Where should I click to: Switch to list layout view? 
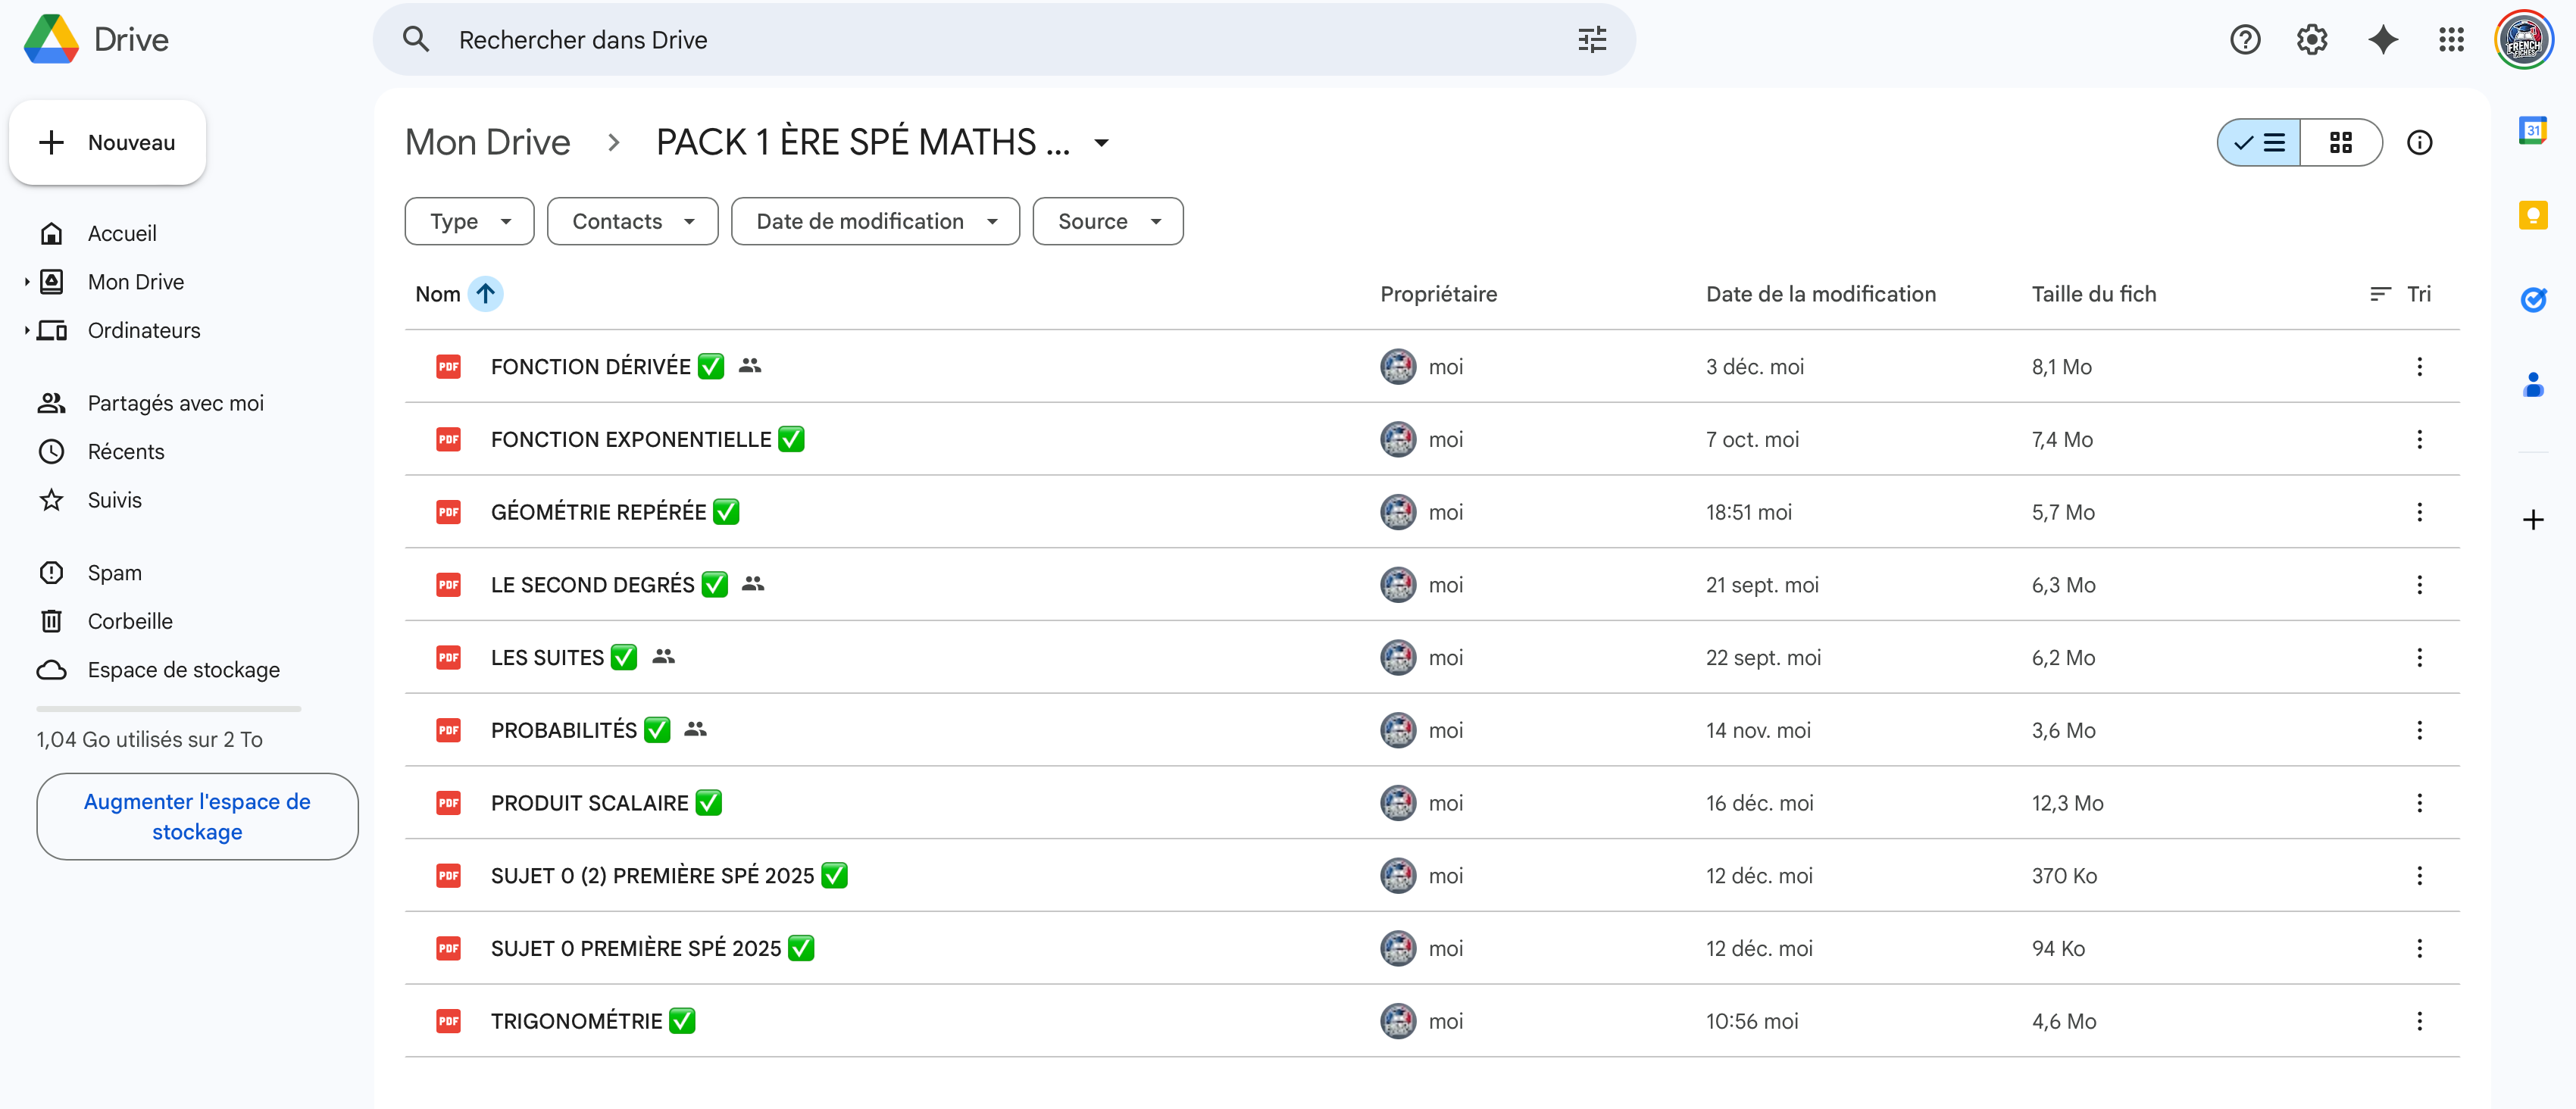pos(2260,143)
